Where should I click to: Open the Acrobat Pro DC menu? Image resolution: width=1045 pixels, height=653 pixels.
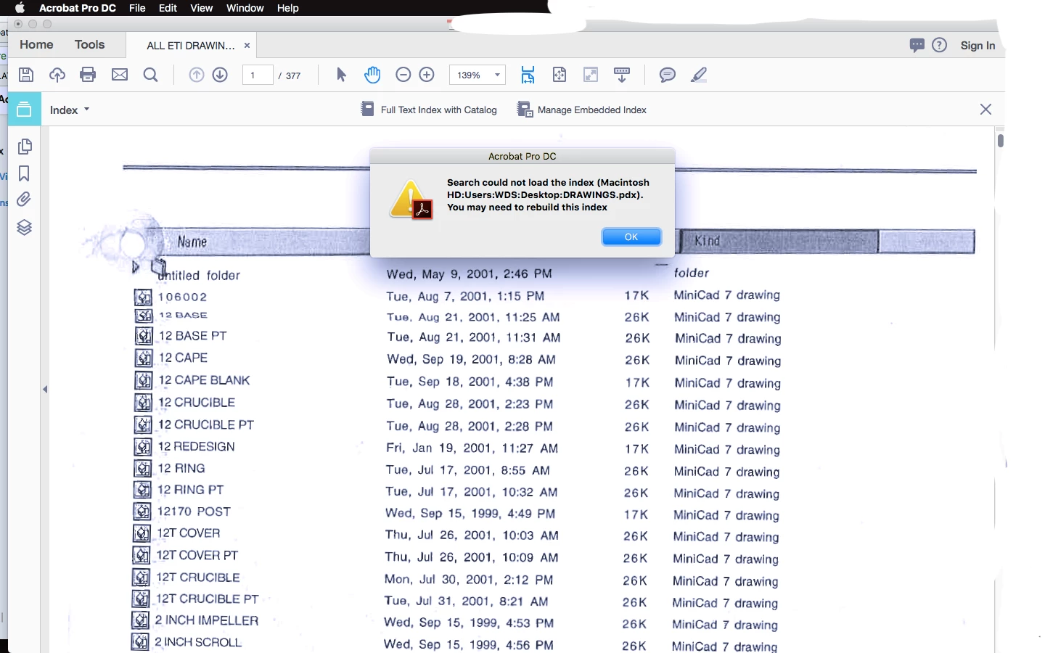[x=78, y=8]
